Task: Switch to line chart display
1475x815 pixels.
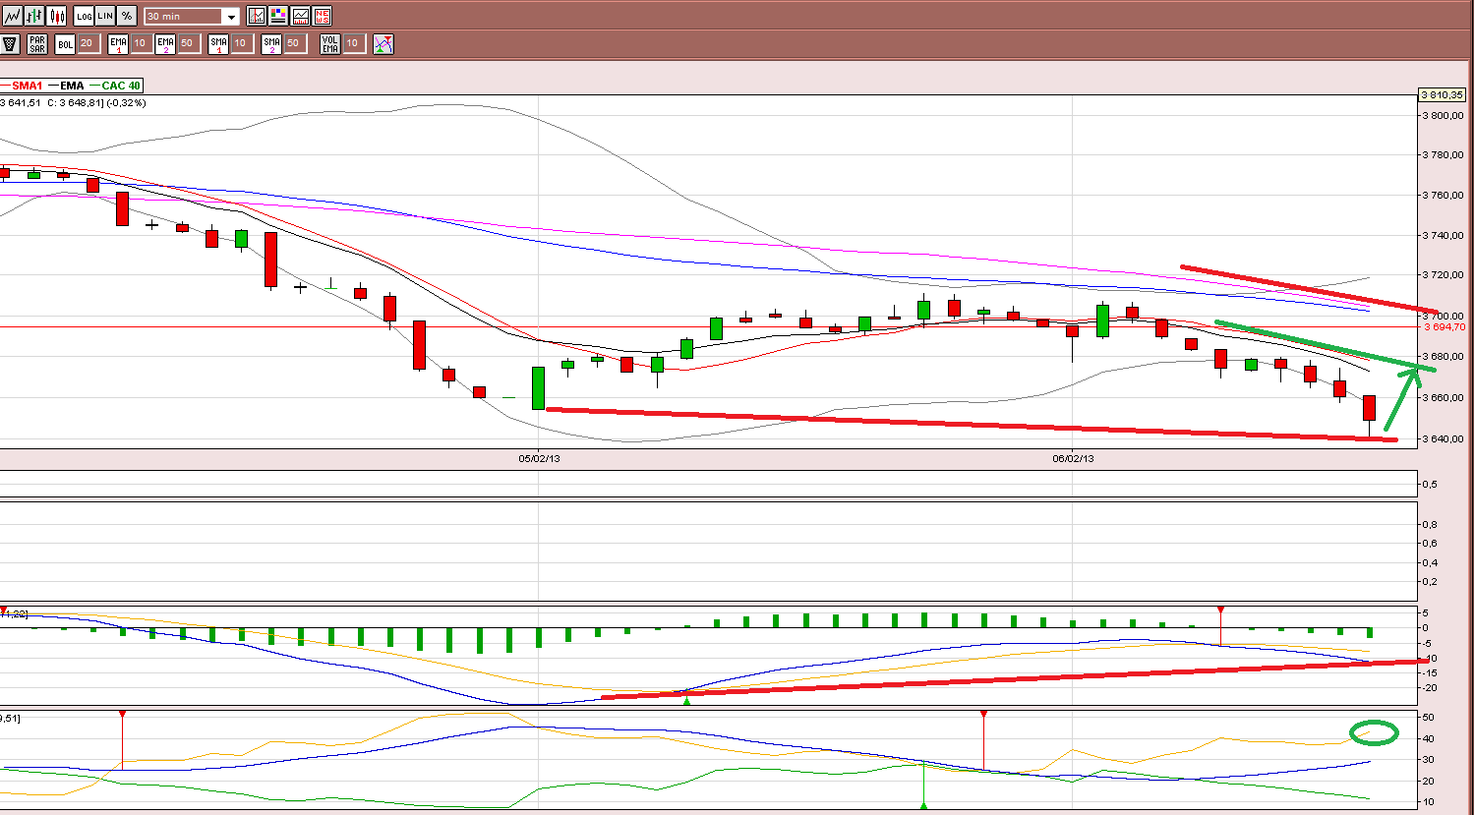Action: click(12, 16)
